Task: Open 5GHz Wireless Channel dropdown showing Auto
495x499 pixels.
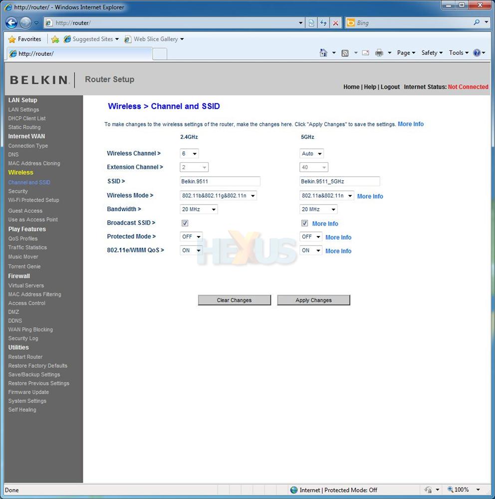Action: (x=312, y=153)
